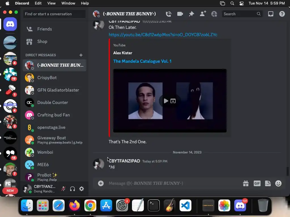Open the Discord menu in menu bar
This screenshot has width=290, height=217.
pyautogui.click(x=22, y=3)
